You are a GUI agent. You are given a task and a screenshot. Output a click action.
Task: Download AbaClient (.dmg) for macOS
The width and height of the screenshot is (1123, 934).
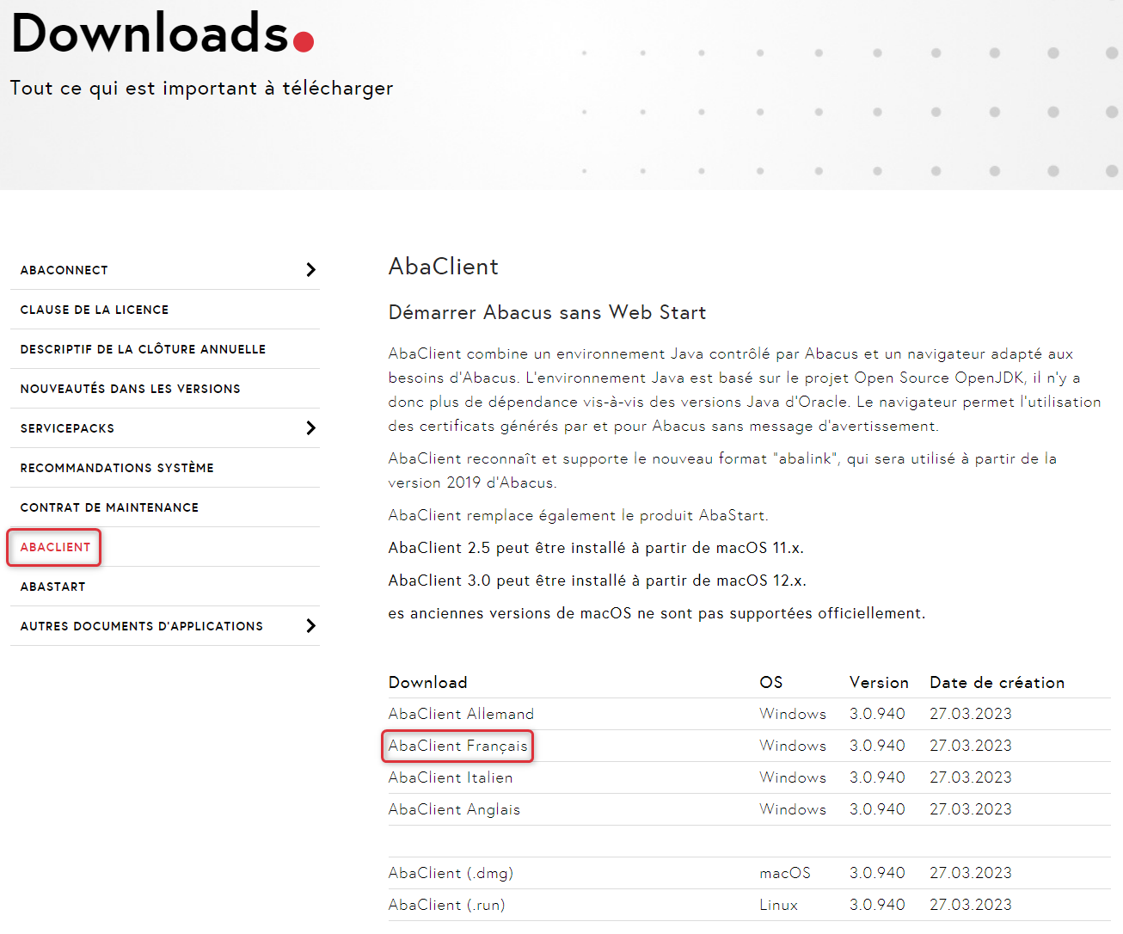point(451,873)
